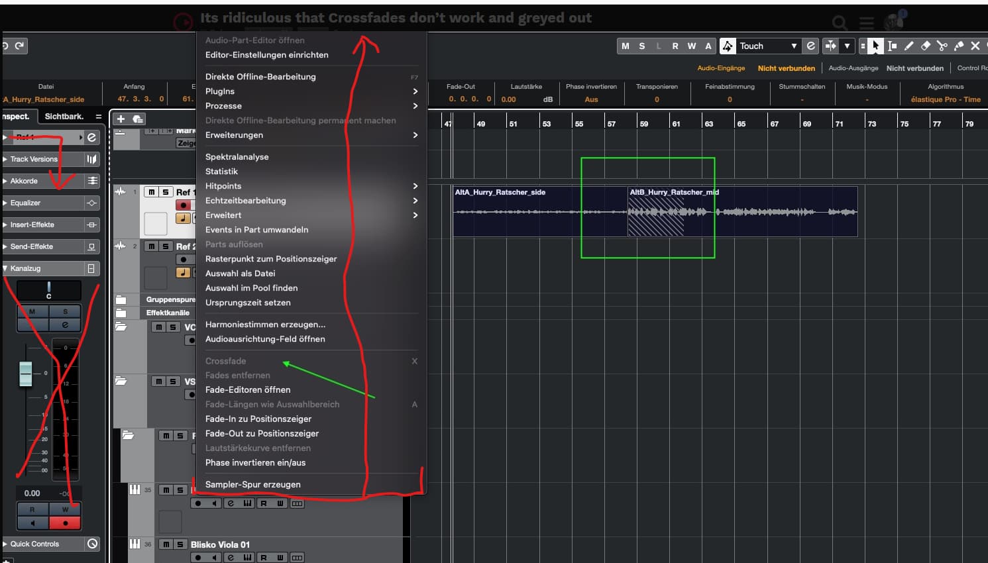The height and width of the screenshot is (563, 988).
Task: Choose Fade-Editoren öffnen menu entry
Action: point(311,390)
